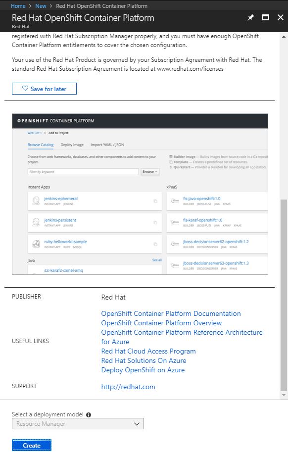288x457 pixels.
Task: Open the Resource Manager deployment model dropdown
Action: (78, 424)
